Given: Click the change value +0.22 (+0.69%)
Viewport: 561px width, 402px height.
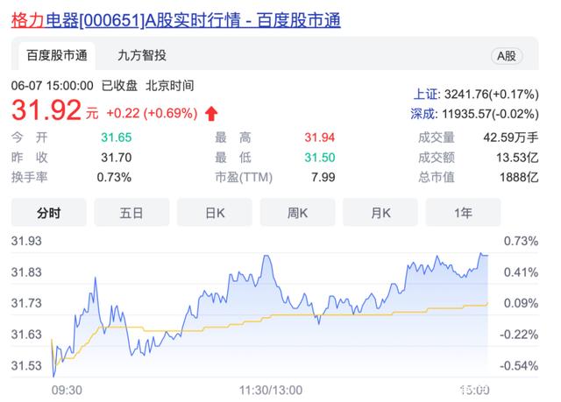Looking at the screenshot, I should click(152, 113).
